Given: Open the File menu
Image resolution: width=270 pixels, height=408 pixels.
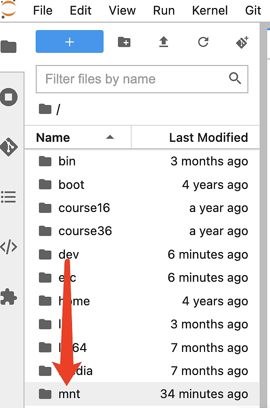Looking at the screenshot, I should click(43, 11).
